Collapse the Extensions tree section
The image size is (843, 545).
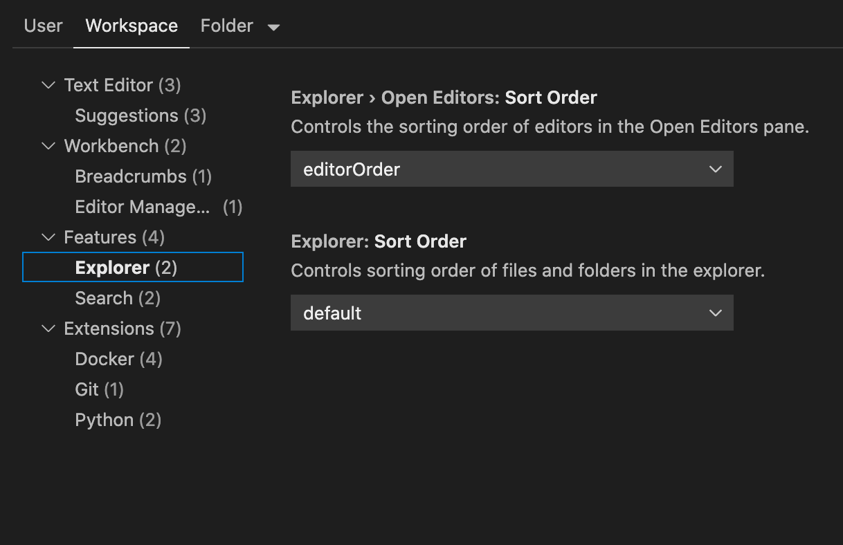(x=48, y=329)
